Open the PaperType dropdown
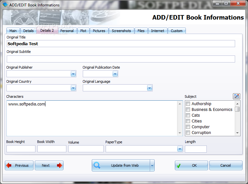 pos(180,149)
